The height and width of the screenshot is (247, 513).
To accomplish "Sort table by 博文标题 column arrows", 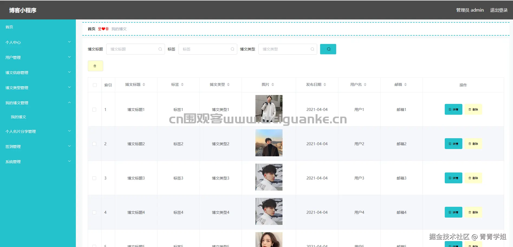I will pyautogui.click(x=144, y=85).
